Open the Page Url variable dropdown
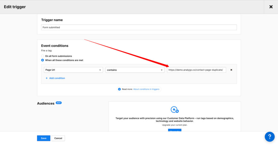Screen dimensions: 278x145 pyautogui.click(x=73, y=70)
